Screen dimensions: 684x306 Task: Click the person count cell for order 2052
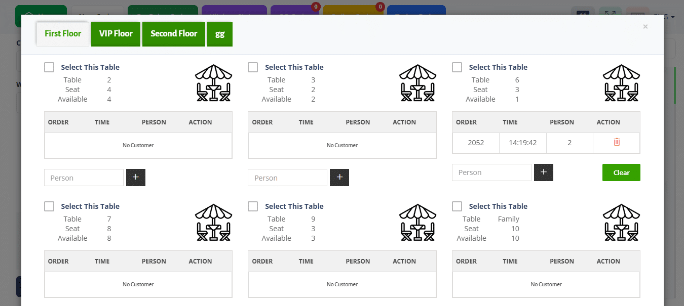coord(569,143)
